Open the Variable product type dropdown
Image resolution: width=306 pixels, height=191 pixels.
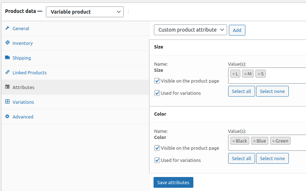[85, 12]
